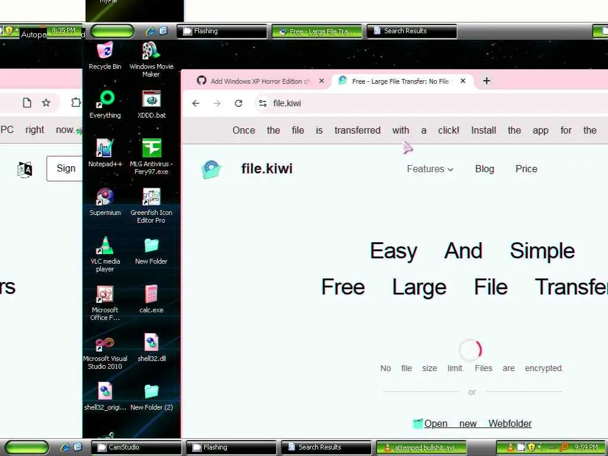Reload the file.kiwi page
This screenshot has height=456, width=608.
(239, 103)
